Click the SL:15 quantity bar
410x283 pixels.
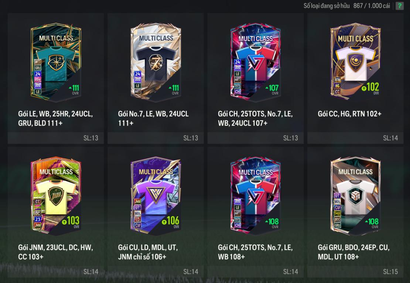(x=355, y=272)
